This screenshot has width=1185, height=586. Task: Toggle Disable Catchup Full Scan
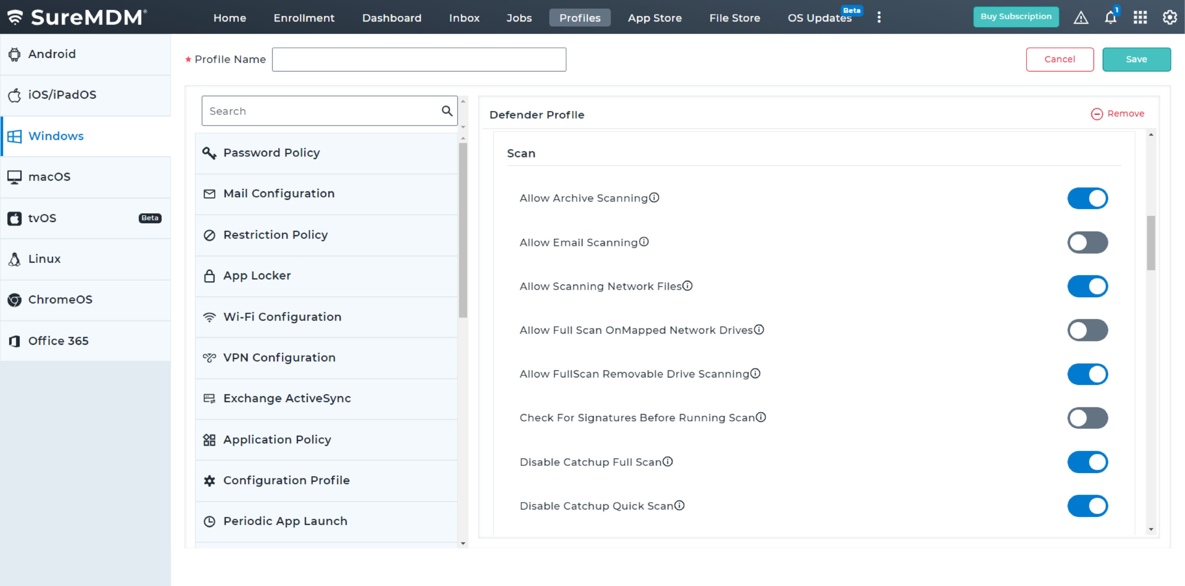[1087, 462]
